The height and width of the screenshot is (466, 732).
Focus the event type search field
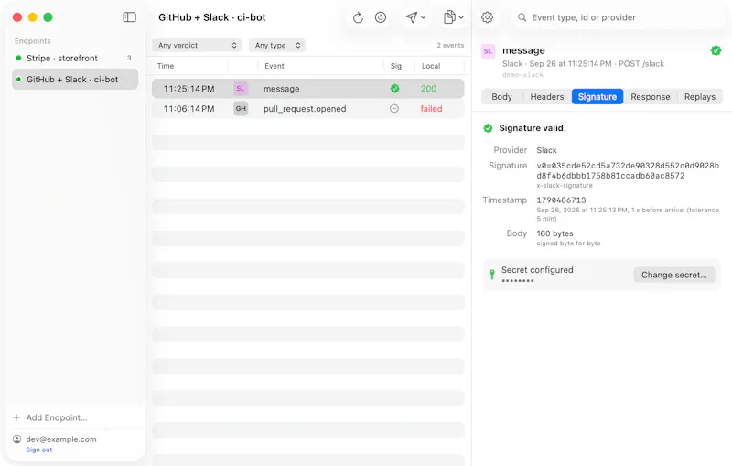[x=619, y=17]
